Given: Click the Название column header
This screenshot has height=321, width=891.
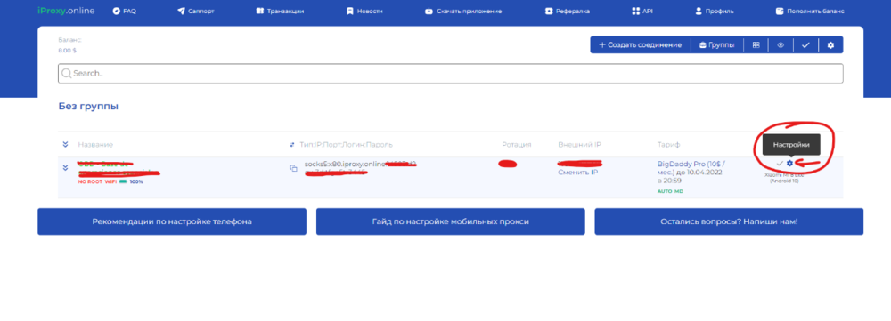Looking at the screenshot, I should click(x=95, y=145).
